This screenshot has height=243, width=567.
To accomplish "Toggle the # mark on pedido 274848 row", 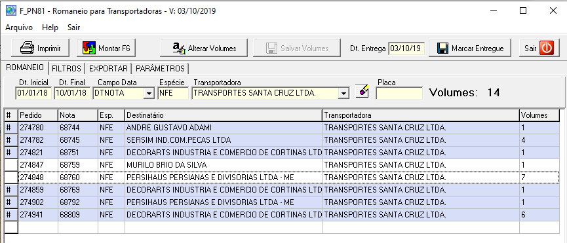I will (11, 178).
